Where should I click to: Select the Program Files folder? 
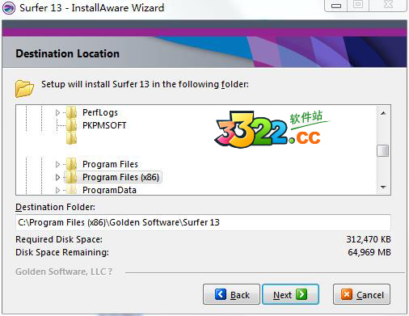click(x=110, y=164)
